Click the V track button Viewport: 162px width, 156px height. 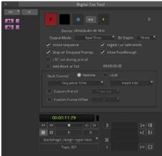pos(29,12)
